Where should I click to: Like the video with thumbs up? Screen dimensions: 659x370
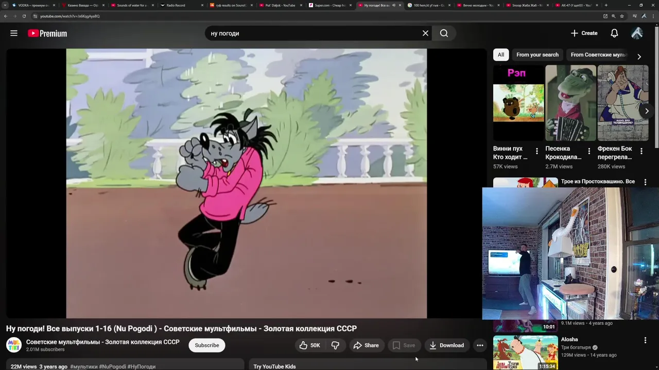coord(310,345)
